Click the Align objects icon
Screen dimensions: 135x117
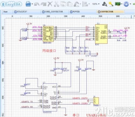click(x=85, y=4)
